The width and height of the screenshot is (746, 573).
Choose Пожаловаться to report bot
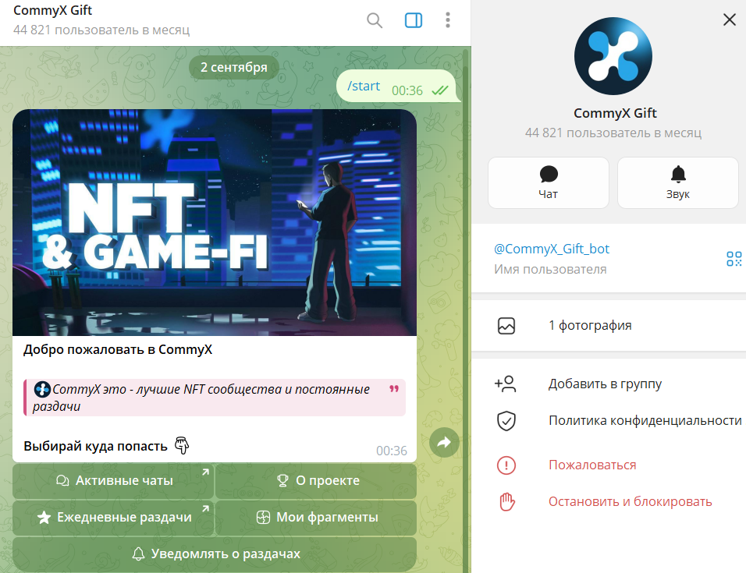tap(609, 465)
